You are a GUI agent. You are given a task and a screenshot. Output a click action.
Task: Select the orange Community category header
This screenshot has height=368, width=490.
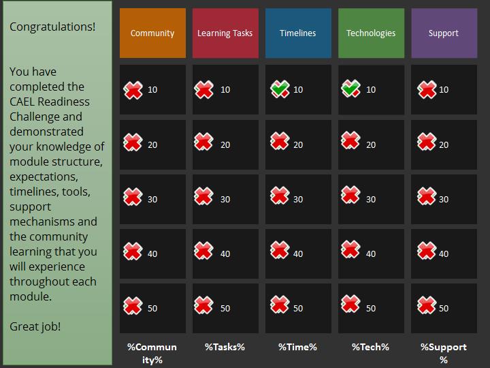click(152, 33)
